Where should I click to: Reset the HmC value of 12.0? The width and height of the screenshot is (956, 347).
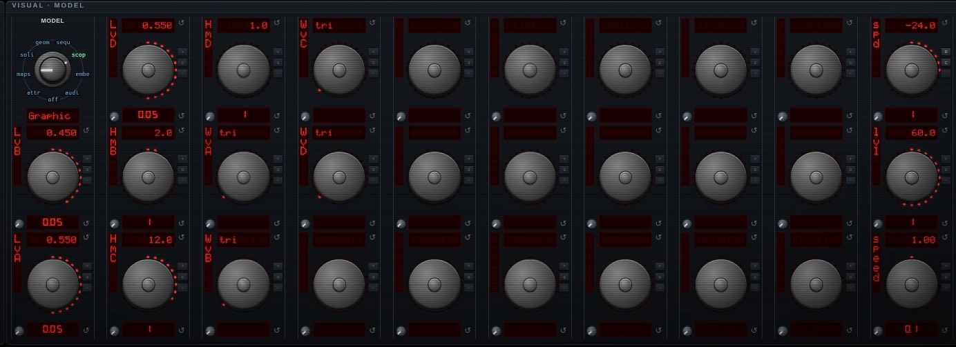click(181, 237)
